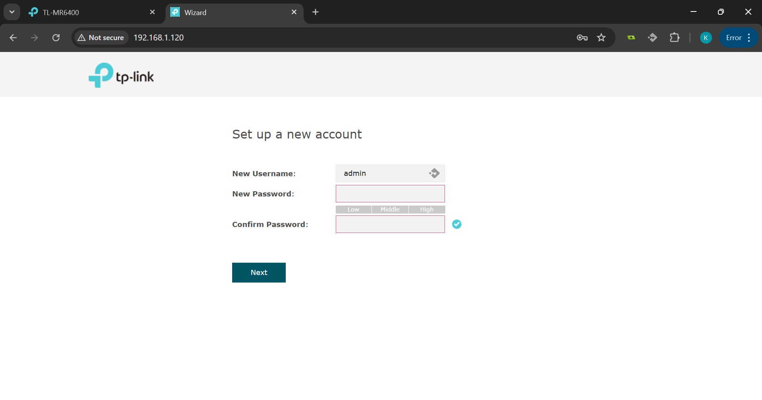762x400 pixels.
Task: Click the green NVIDIA extension icon
Action: coord(631,38)
